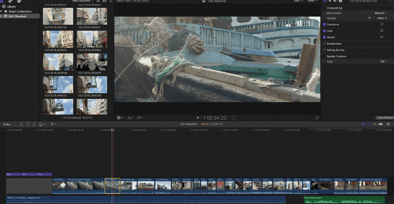The image size is (394, 204).
Task: Open the Blend Mode Normal dropdown
Action: click(380, 13)
